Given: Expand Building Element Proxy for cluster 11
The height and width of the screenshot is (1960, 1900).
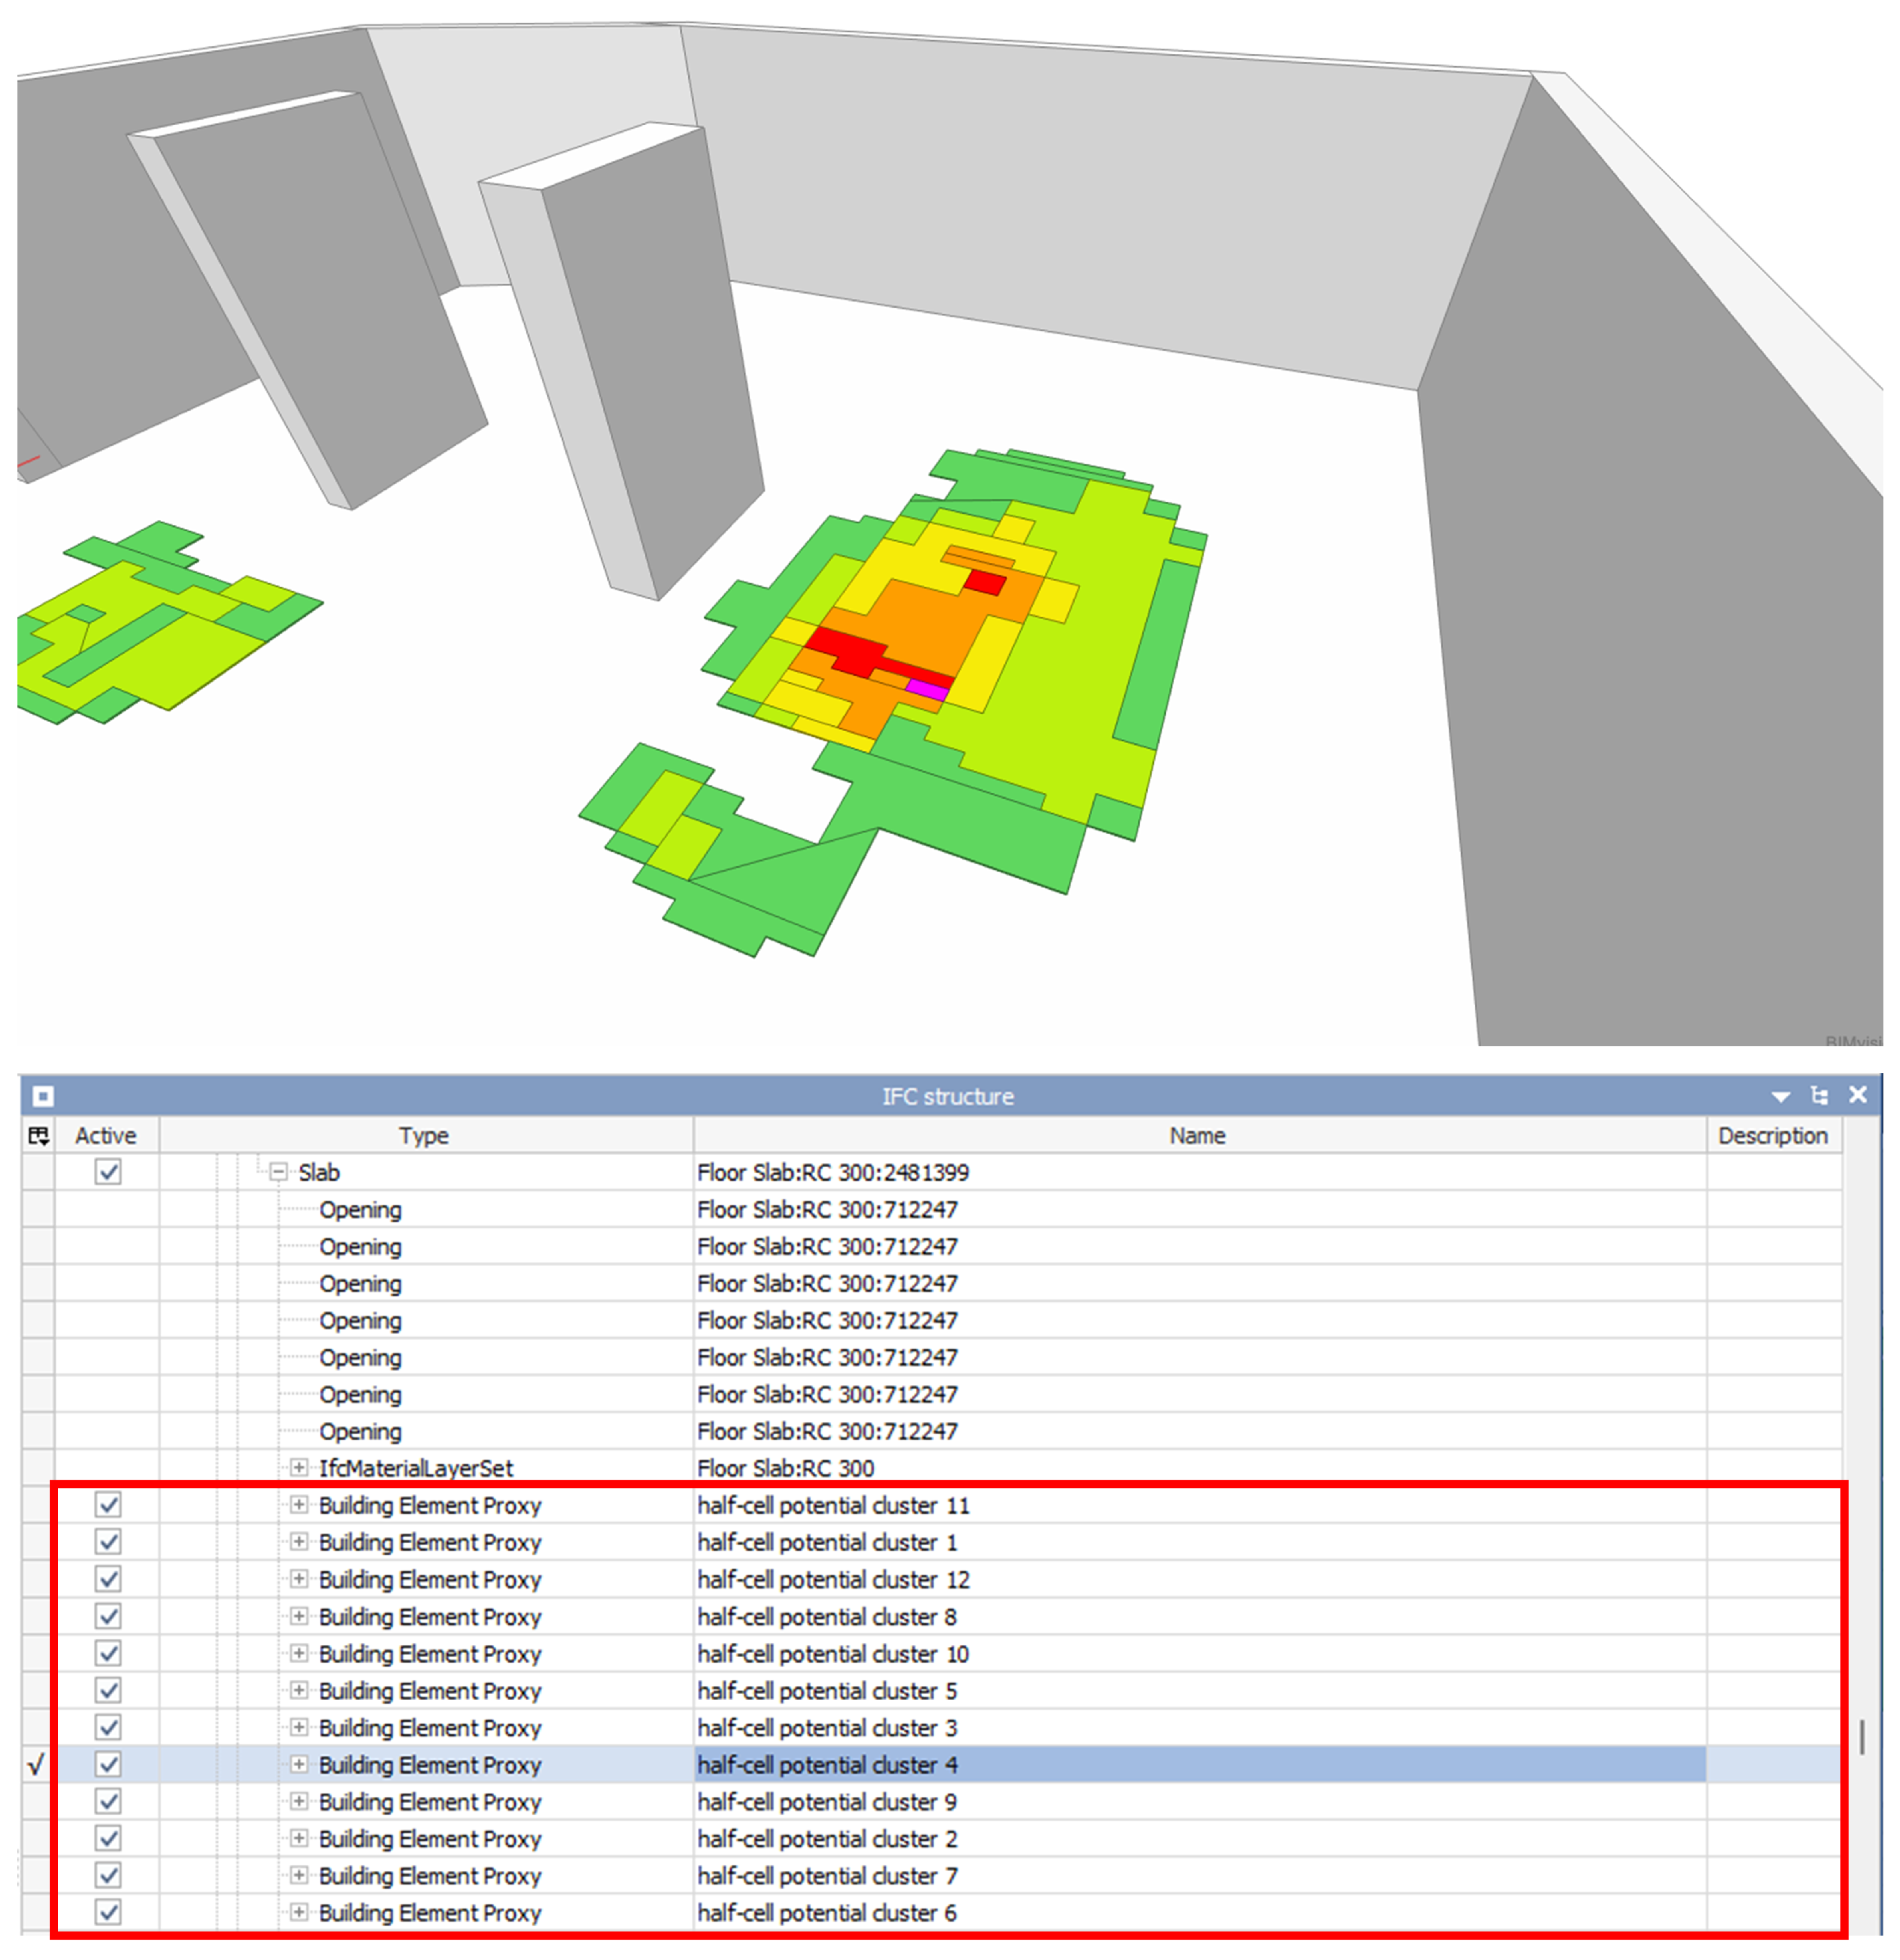Looking at the screenshot, I should (x=299, y=1505).
